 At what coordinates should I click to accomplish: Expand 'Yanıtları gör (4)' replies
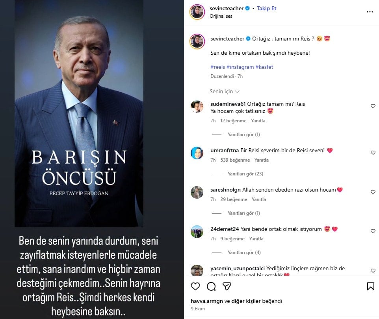[x=244, y=253]
